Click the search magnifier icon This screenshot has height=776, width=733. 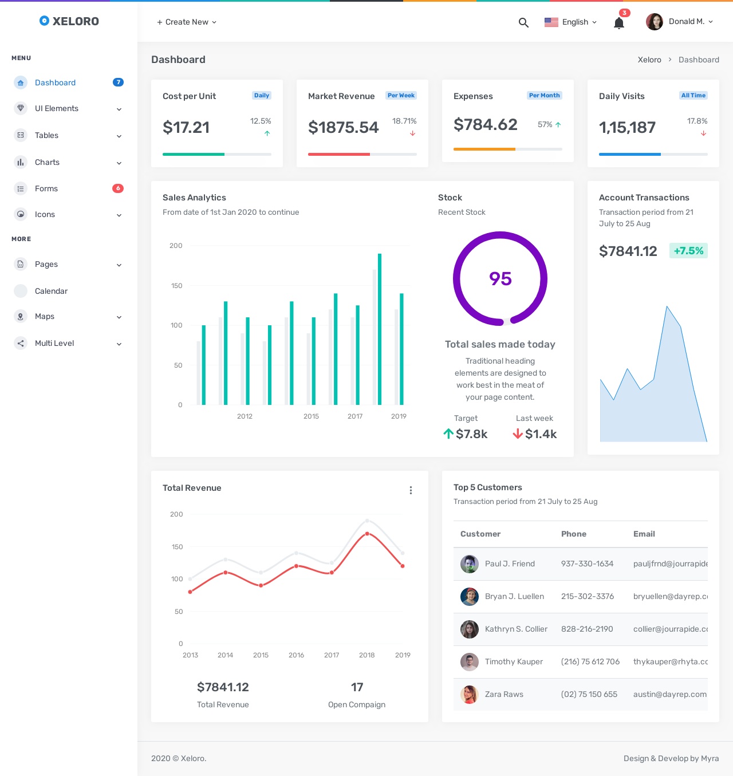523,22
